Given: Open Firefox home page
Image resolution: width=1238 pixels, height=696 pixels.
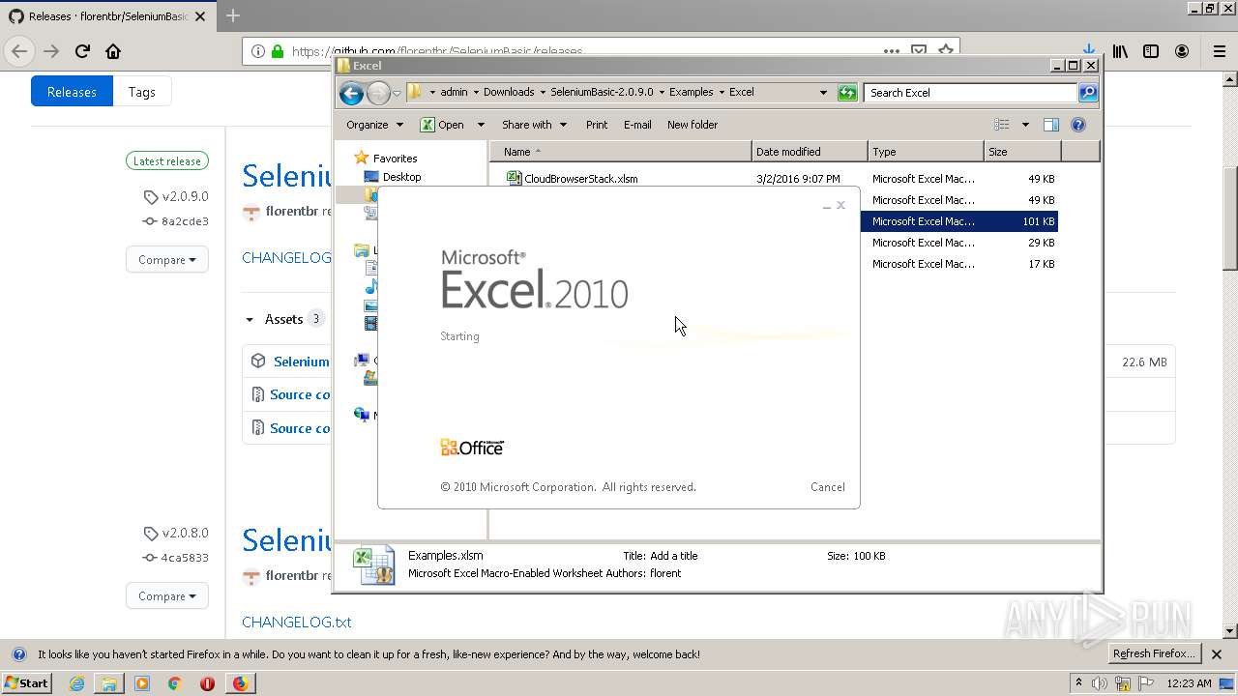Looking at the screenshot, I should (113, 51).
